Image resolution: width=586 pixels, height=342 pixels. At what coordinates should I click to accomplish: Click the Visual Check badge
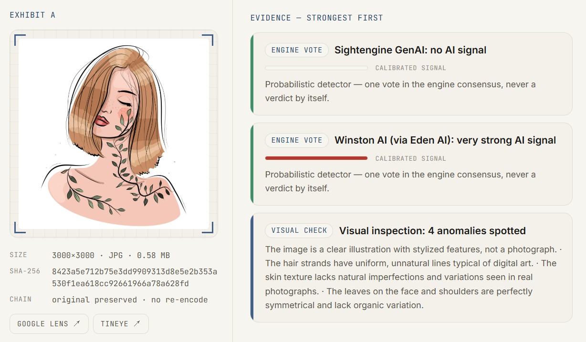tap(299, 230)
